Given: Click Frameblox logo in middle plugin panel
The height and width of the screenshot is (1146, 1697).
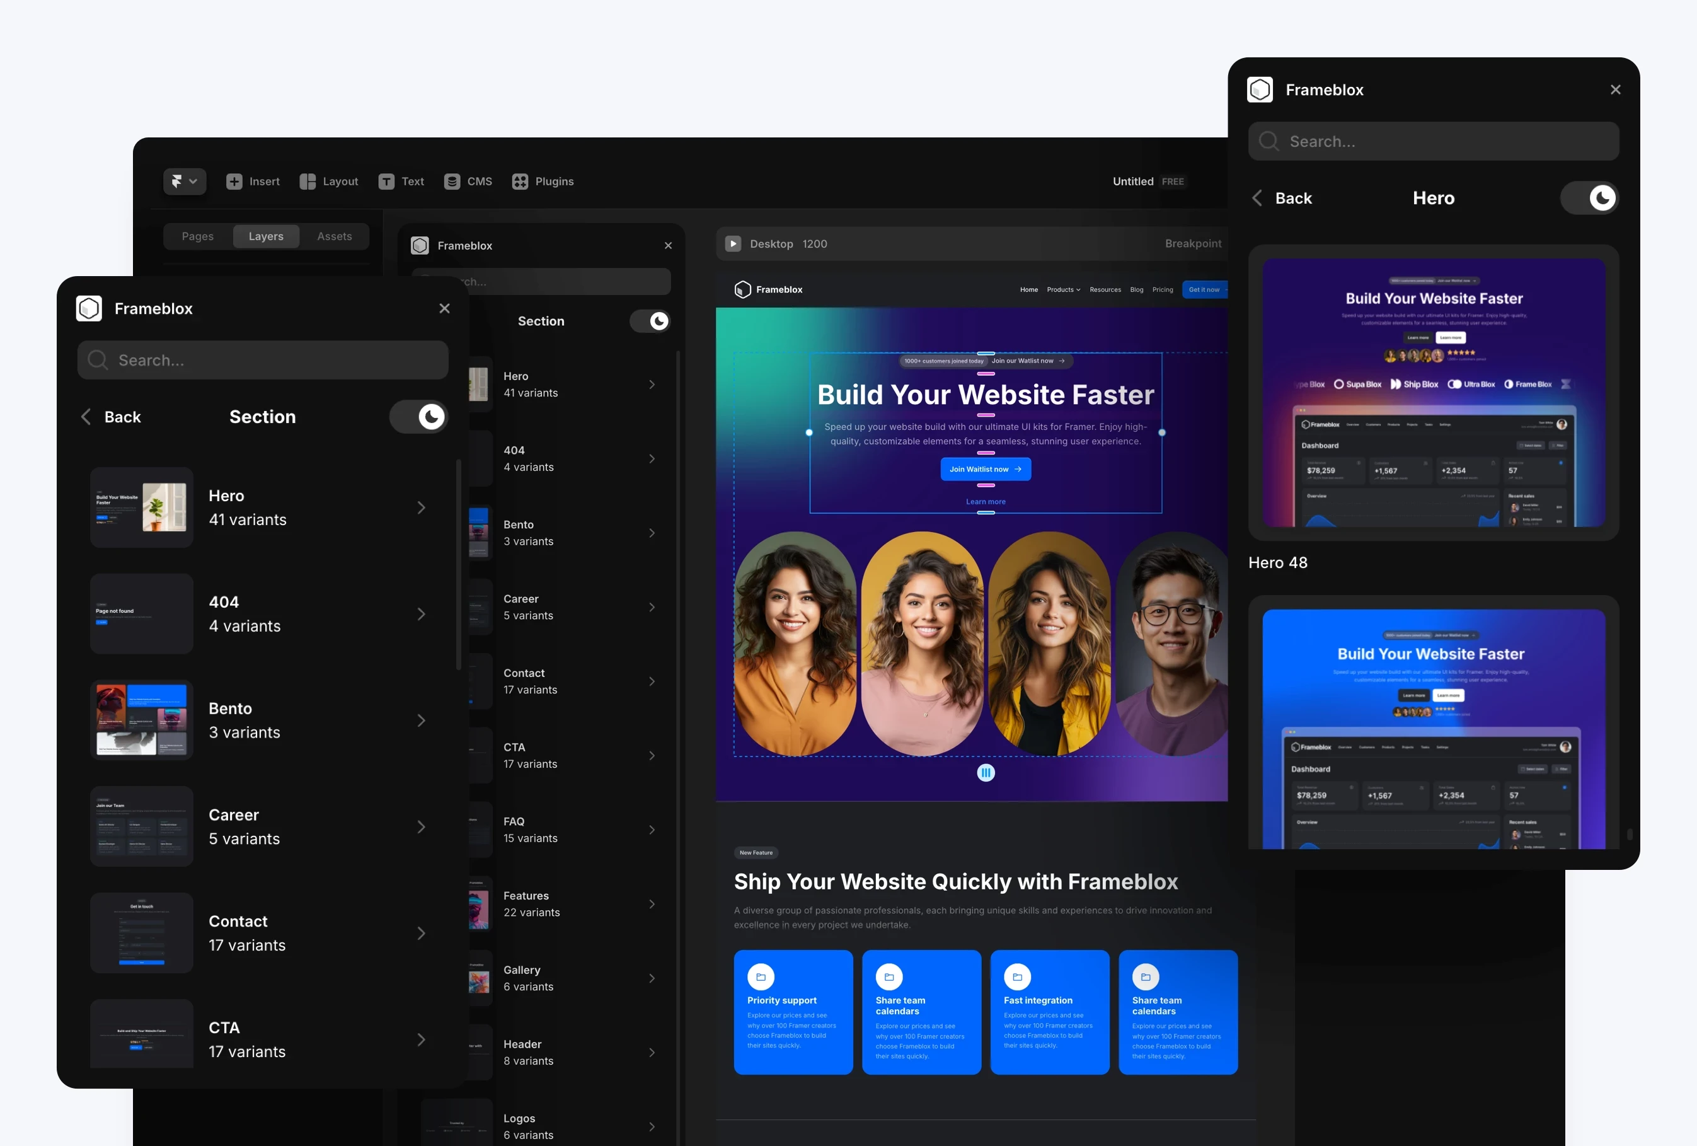Looking at the screenshot, I should click(x=420, y=245).
